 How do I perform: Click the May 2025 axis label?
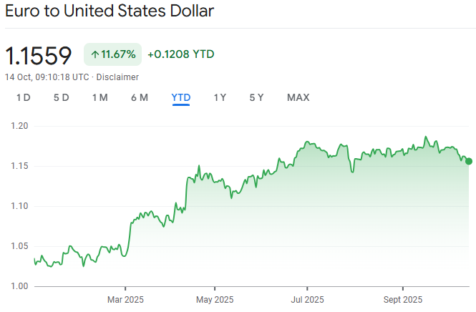215,298
